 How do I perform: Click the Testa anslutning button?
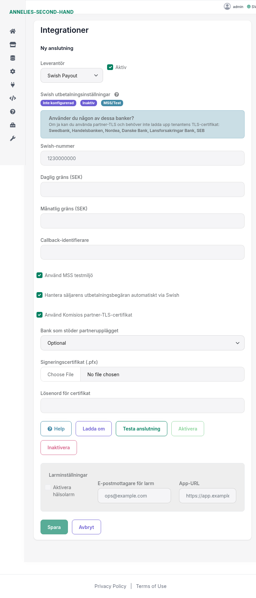pyautogui.click(x=141, y=428)
